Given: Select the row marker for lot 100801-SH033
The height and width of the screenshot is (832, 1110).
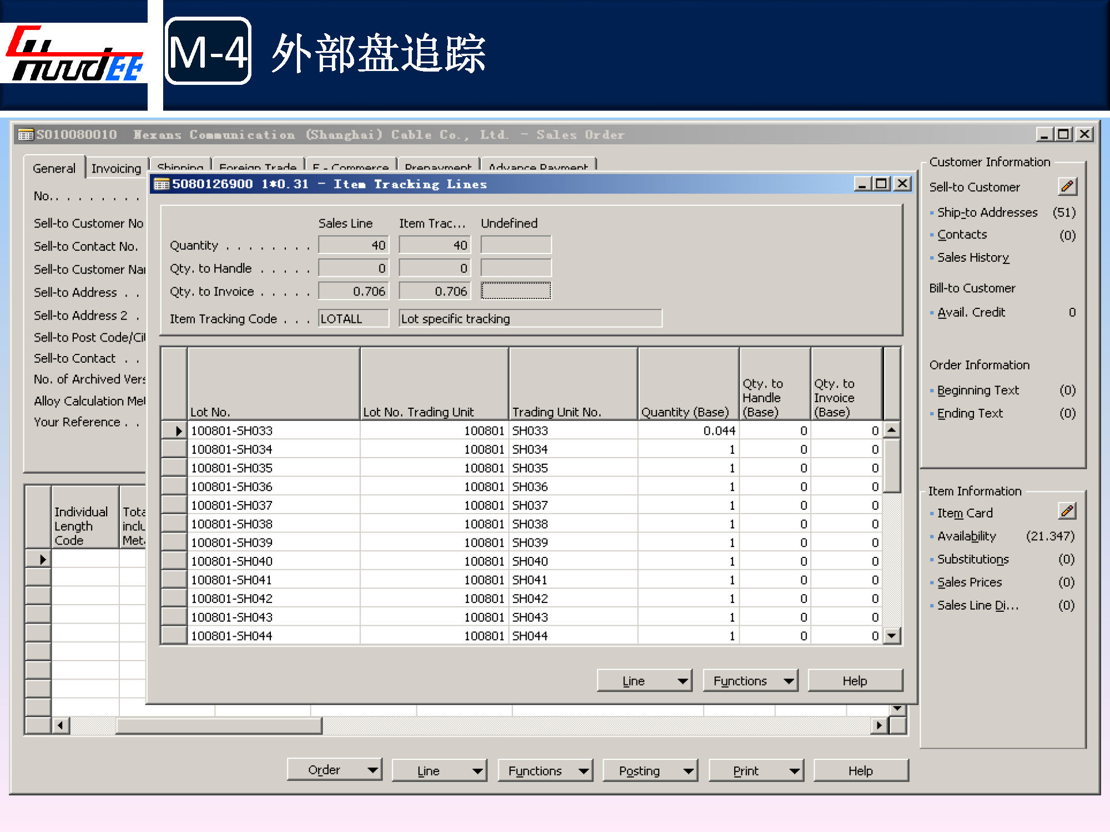Looking at the screenshot, I should 174,430.
